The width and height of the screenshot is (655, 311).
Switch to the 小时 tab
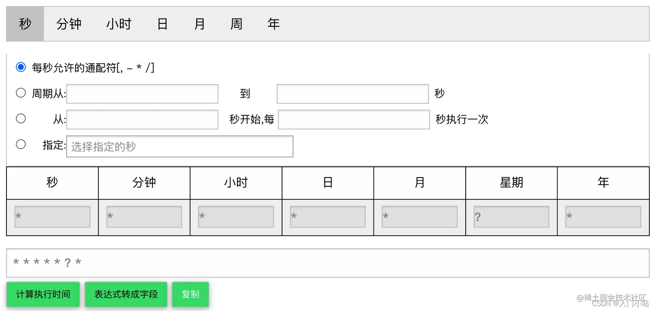point(118,24)
